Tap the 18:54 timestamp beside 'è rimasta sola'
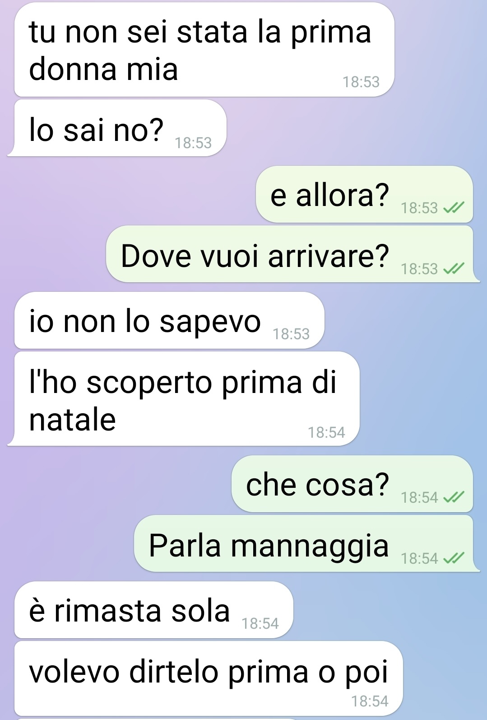The image size is (487, 720). click(260, 623)
